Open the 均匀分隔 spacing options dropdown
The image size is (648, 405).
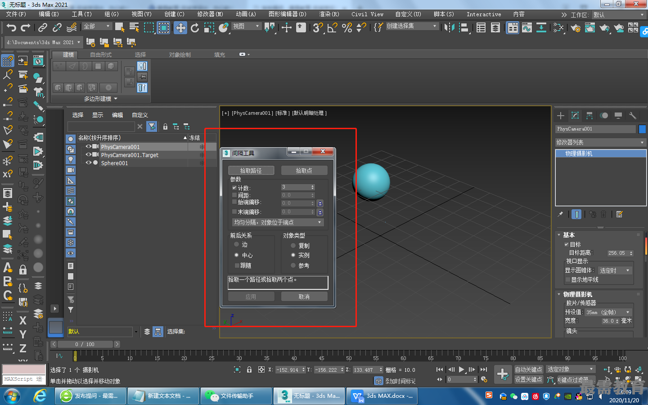coord(278,222)
